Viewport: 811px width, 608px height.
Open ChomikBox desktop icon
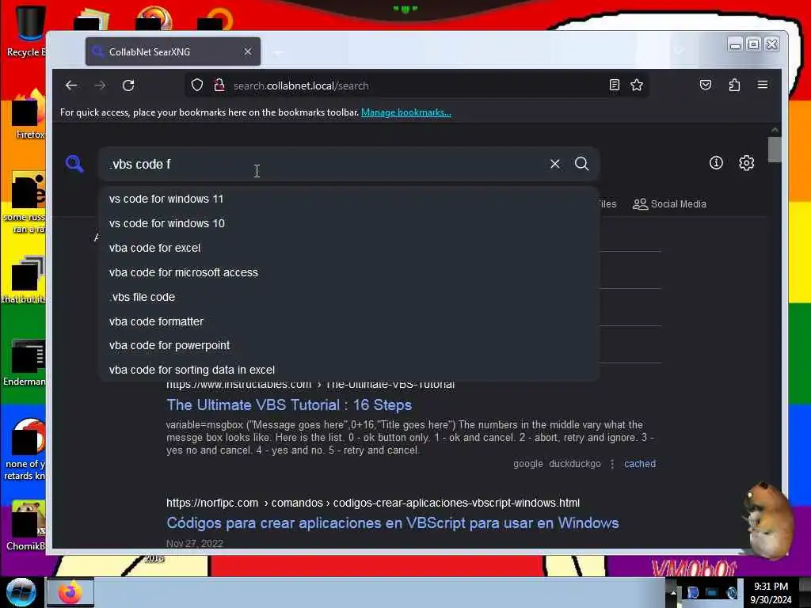point(25,525)
